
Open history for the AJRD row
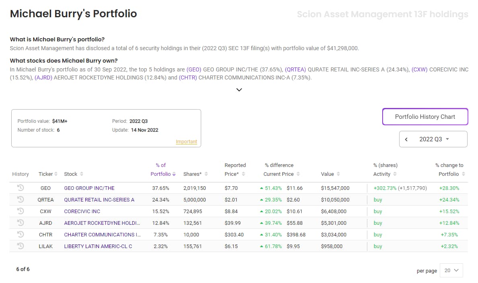coord(21,222)
